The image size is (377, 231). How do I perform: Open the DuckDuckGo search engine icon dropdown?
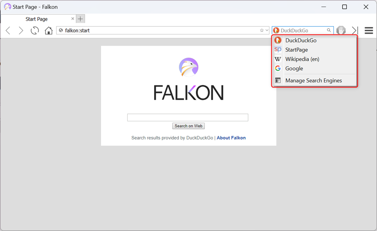(x=276, y=30)
